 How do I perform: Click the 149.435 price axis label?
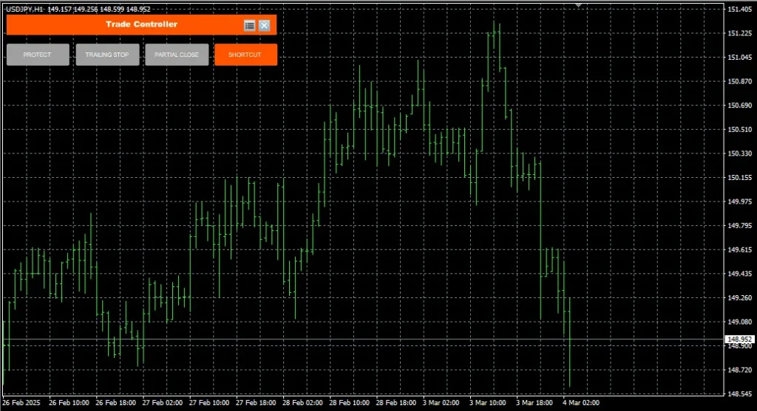(739, 274)
